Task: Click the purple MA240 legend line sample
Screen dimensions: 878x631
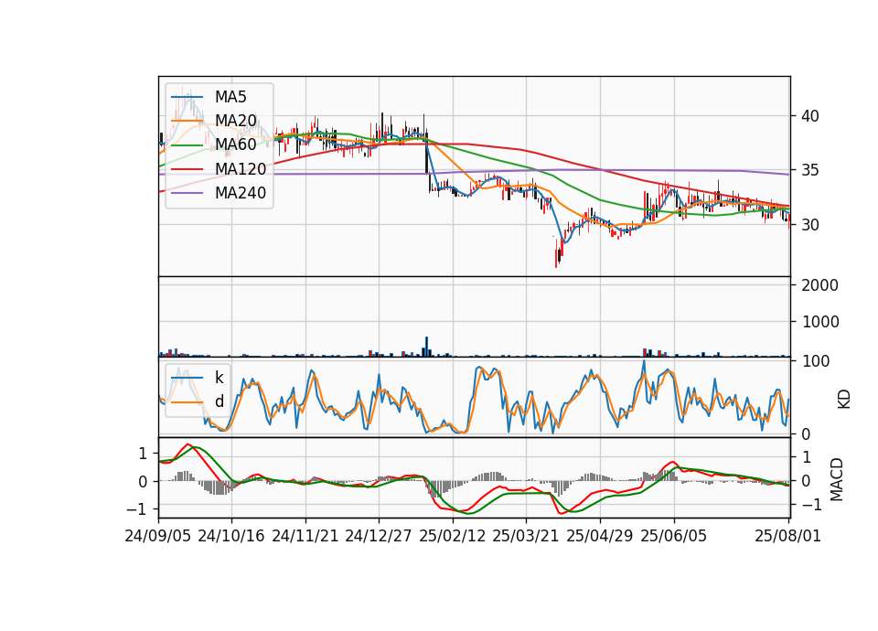Action: (x=187, y=194)
